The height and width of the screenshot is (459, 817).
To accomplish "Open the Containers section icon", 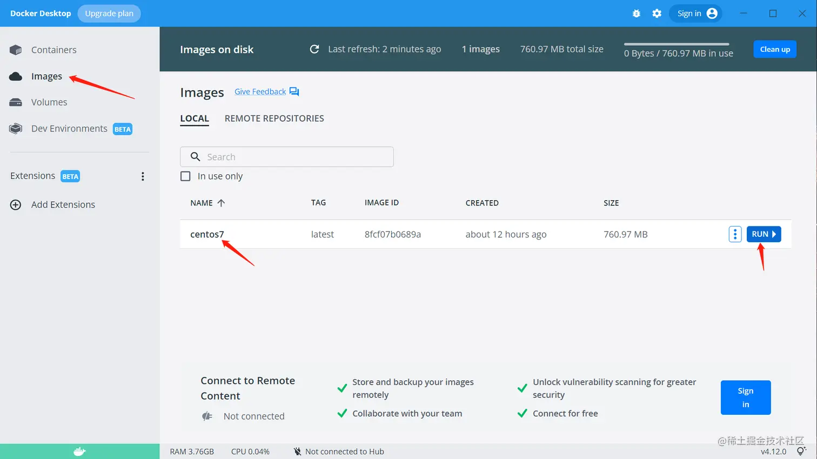I will [16, 50].
